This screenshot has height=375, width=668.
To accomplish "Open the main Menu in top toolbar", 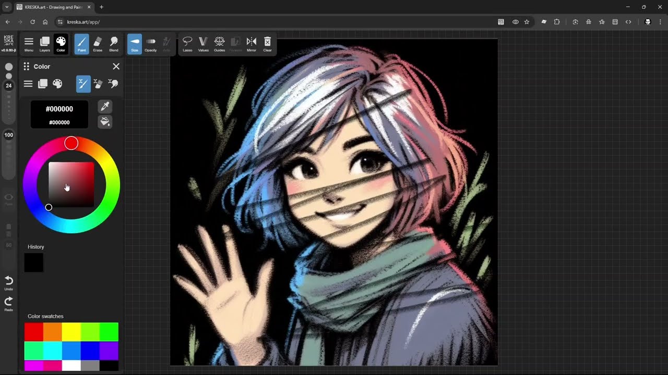I will coord(29,44).
